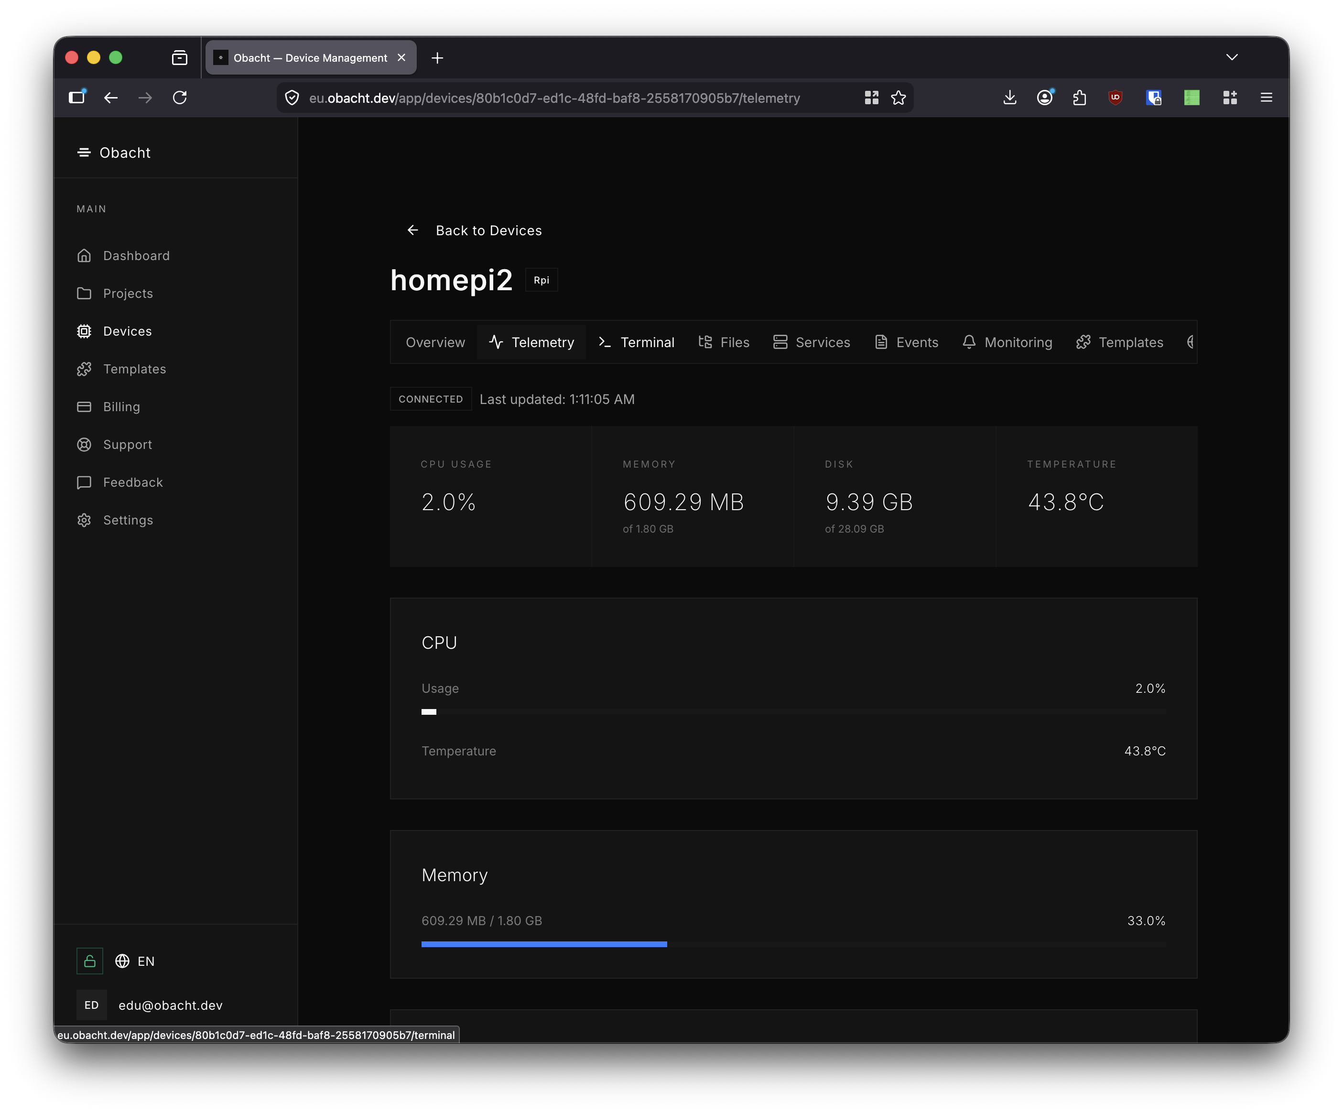Close the Obacht Device Management tab
This screenshot has height=1114, width=1343.
[401, 57]
